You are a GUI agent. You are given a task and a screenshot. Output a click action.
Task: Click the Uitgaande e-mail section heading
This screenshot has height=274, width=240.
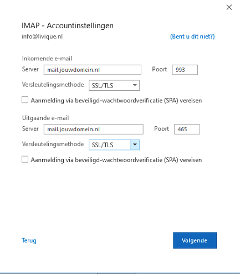pyautogui.click(x=45, y=118)
